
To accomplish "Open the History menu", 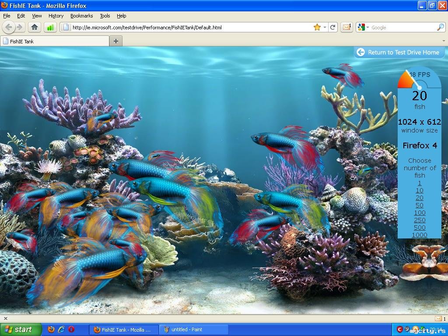I will pyautogui.click(x=56, y=16).
